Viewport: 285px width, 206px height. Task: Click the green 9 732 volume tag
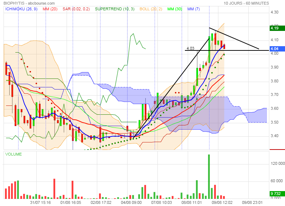277,194
